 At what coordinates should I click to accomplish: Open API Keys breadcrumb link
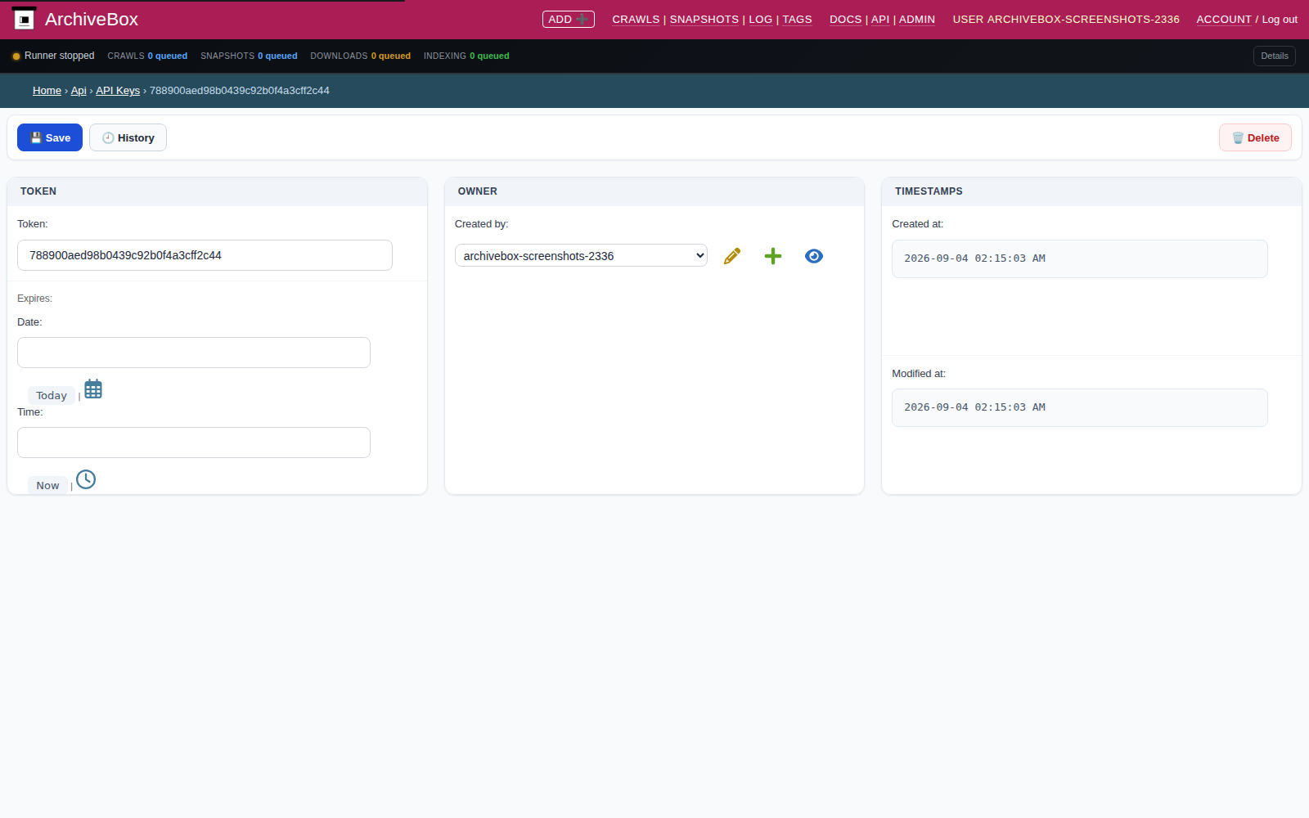pos(118,90)
